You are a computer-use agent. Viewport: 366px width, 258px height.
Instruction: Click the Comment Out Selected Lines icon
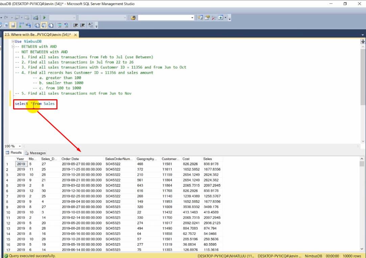click(59, 25)
